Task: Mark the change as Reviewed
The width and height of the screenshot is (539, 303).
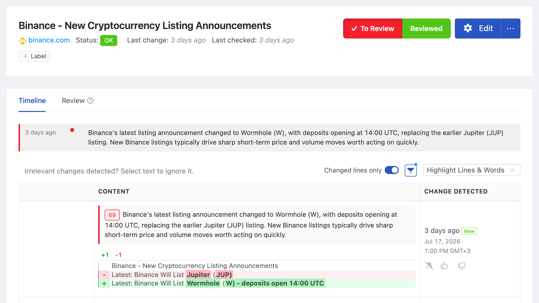Action: click(x=426, y=28)
